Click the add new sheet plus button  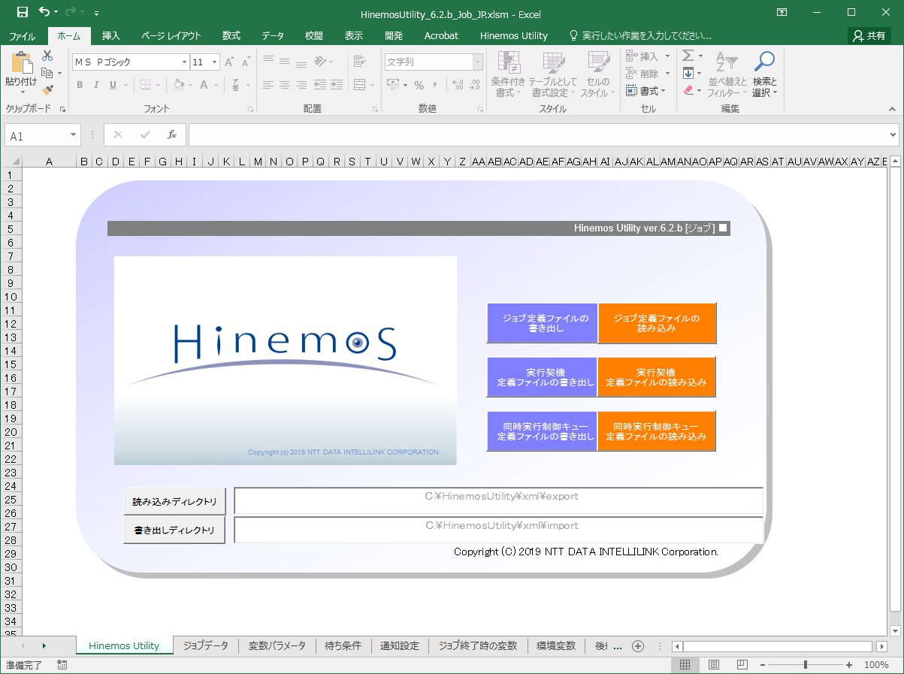[638, 646]
